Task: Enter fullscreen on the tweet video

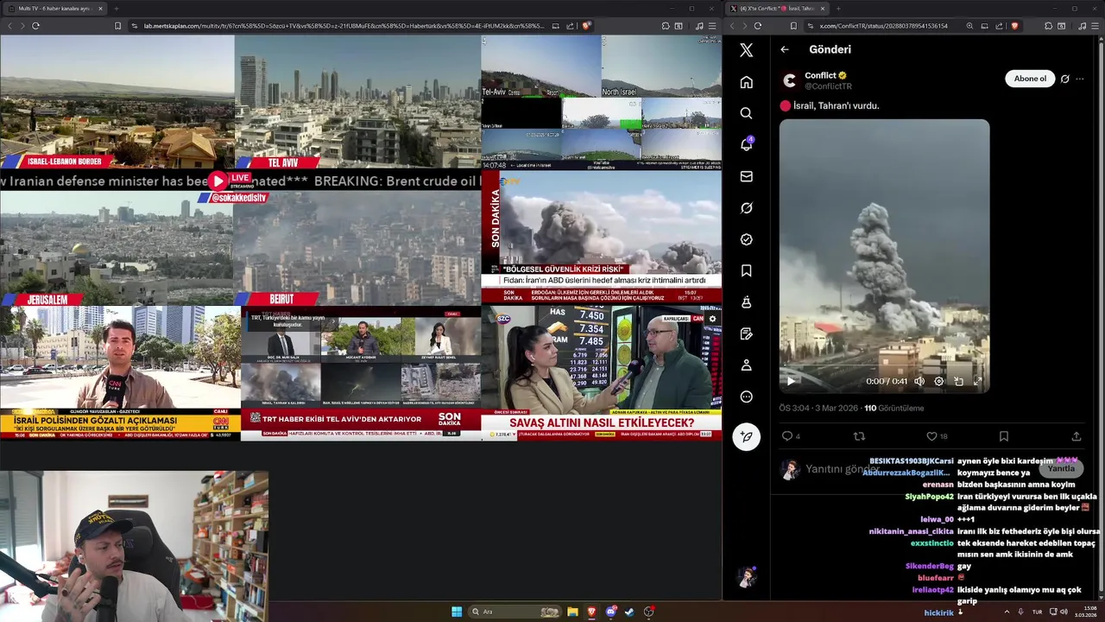Action: tap(977, 381)
